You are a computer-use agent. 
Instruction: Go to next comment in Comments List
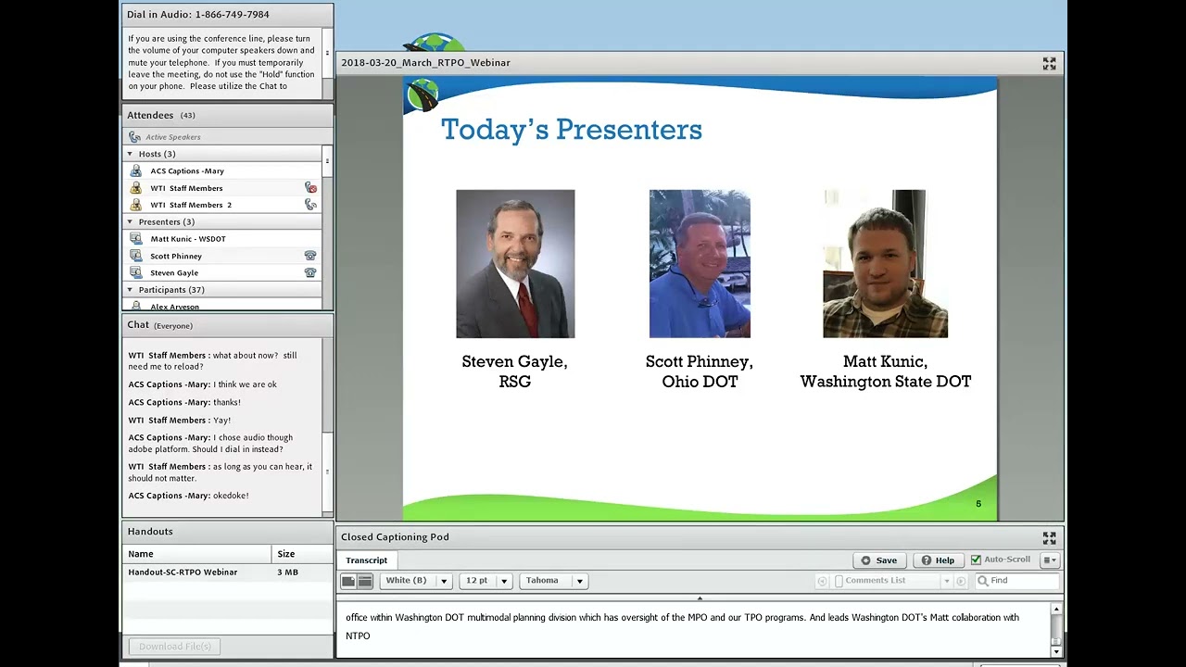(960, 581)
